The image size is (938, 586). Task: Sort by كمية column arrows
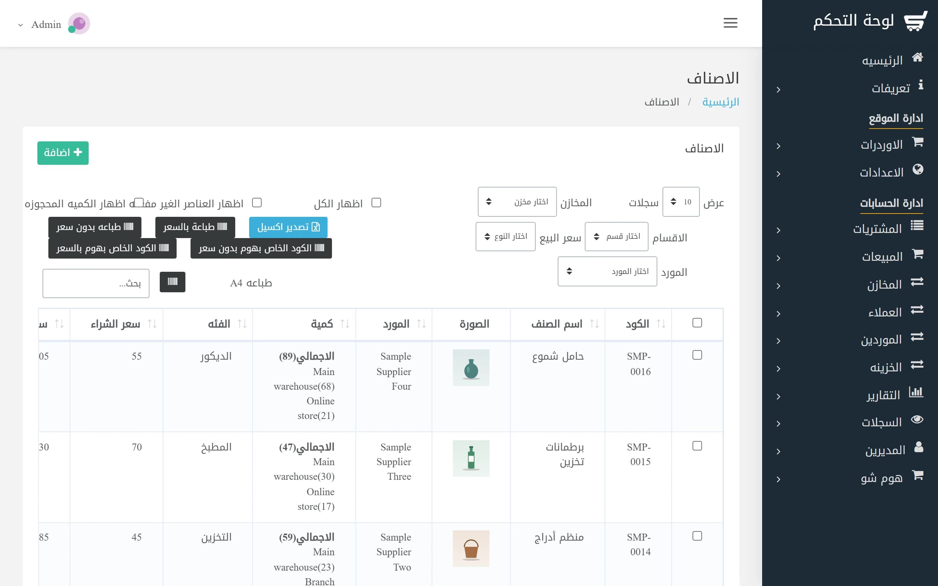point(344,324)
